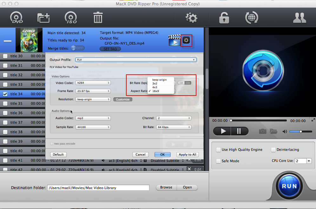
Task: Uncheck the title 34 checkbox
Action: 5,94
